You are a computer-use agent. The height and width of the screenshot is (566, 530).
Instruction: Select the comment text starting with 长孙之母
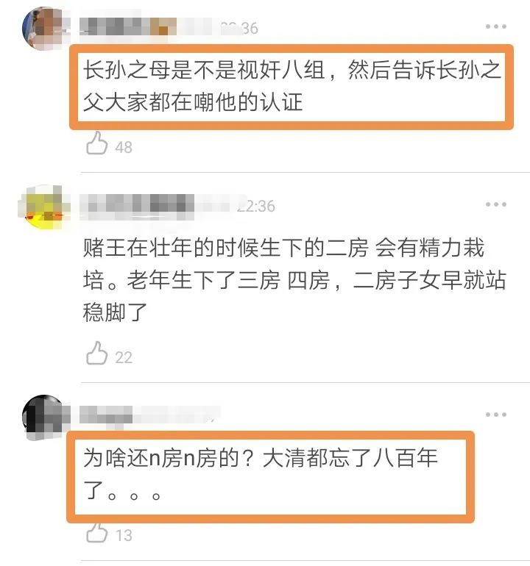(x=291, y=86)
